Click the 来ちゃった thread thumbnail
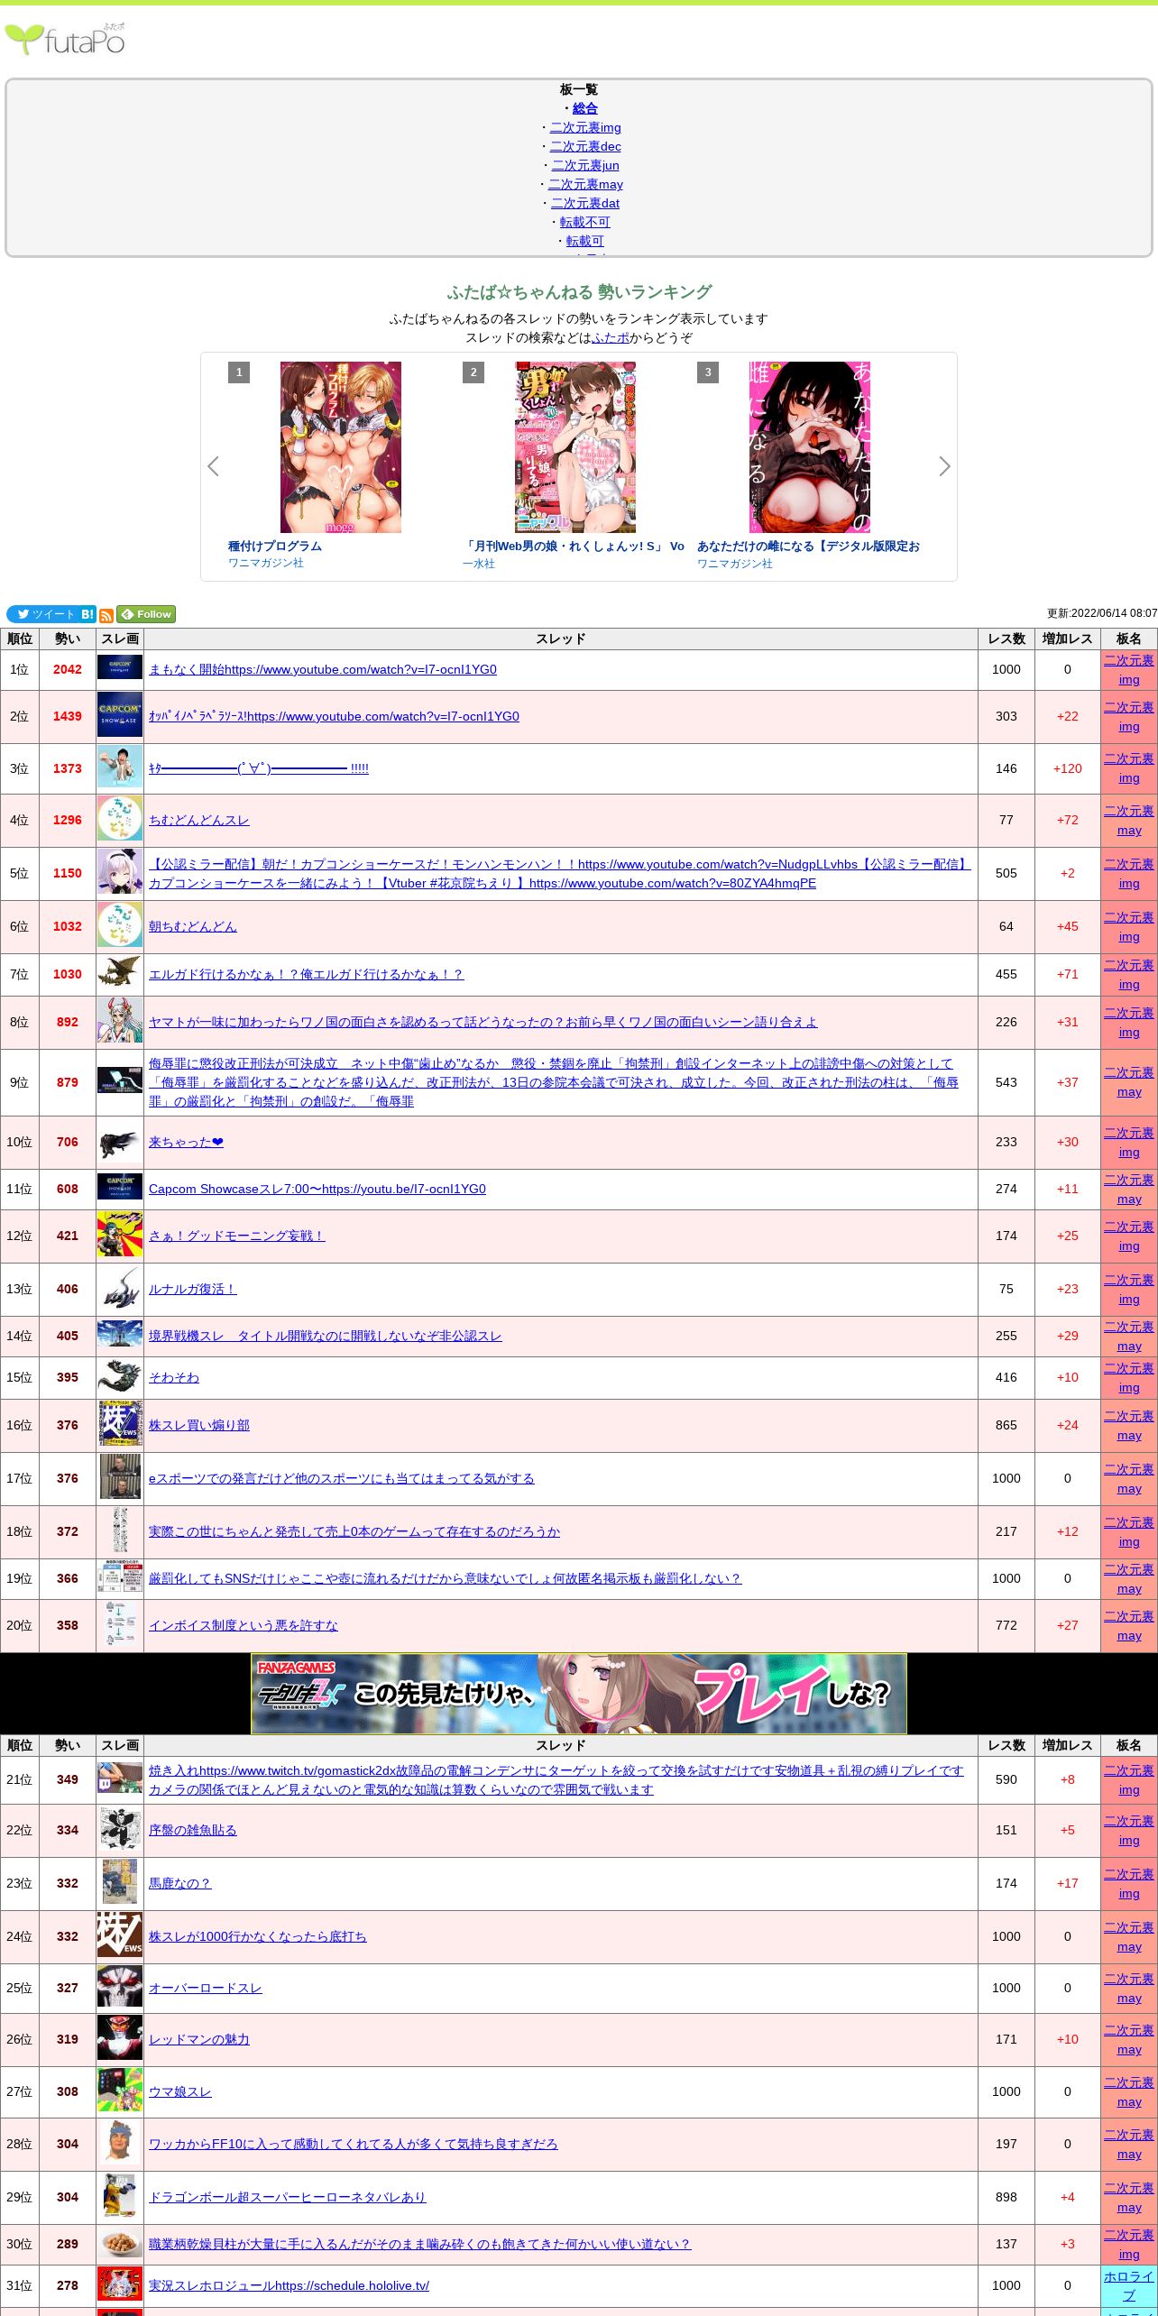The width and height of the screenshot is (1158, 2316). 120,1142
